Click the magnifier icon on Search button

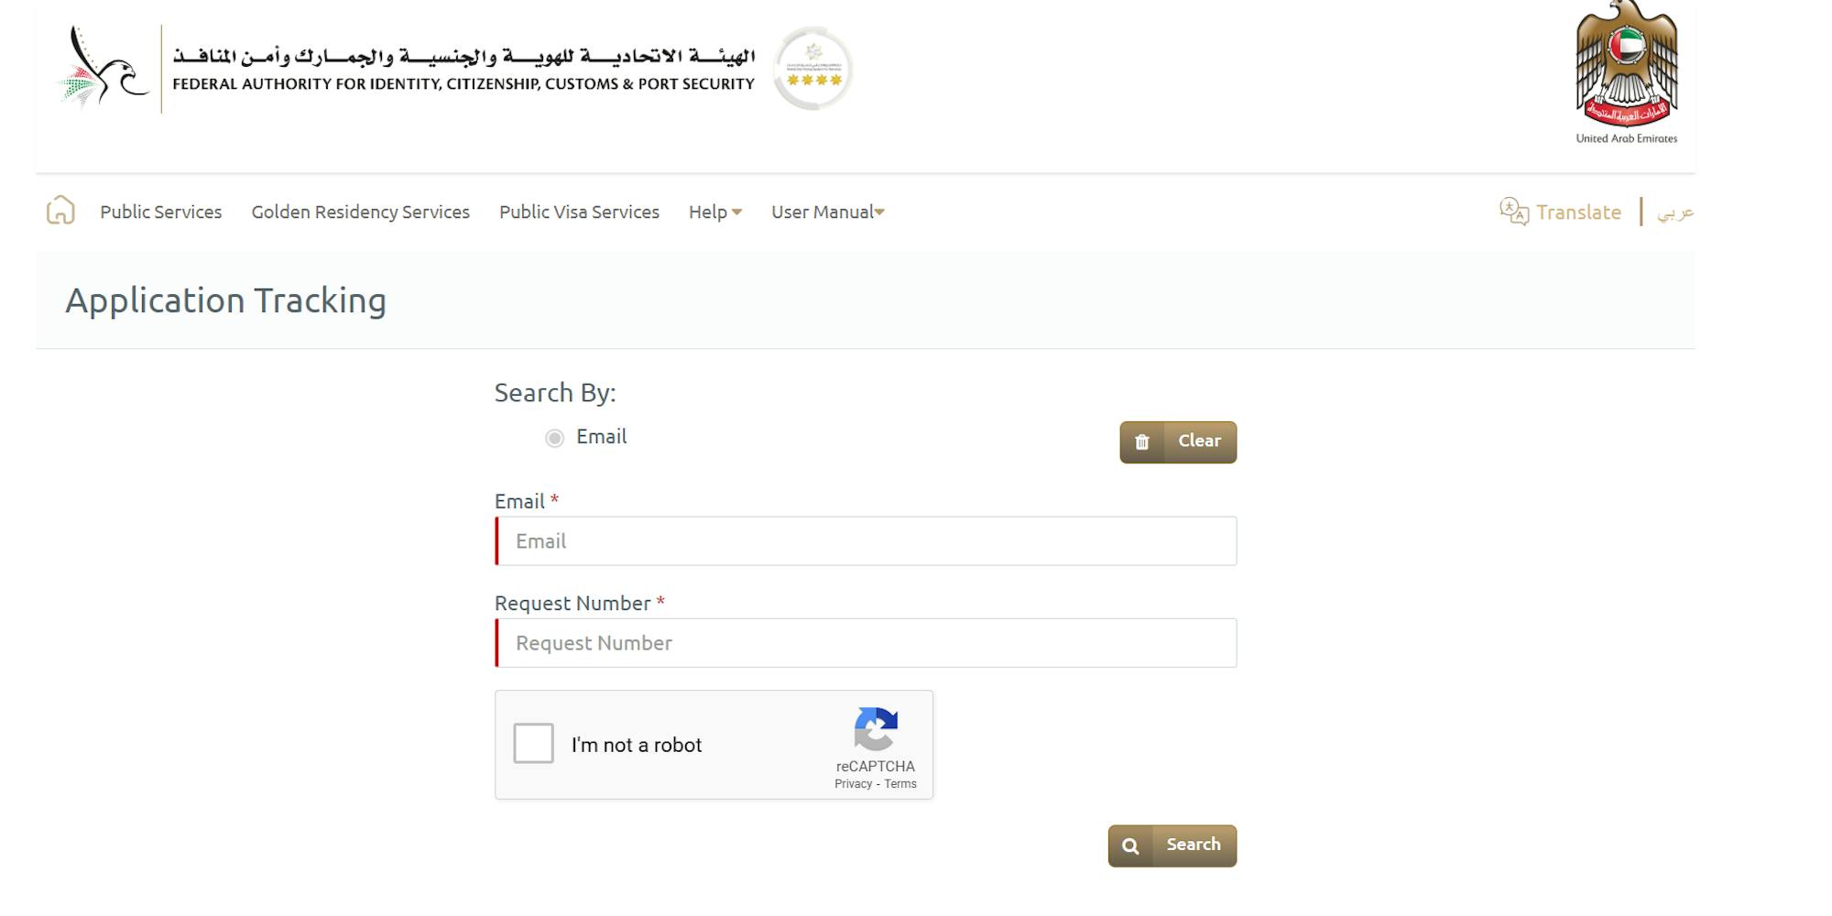(1130, 846)
